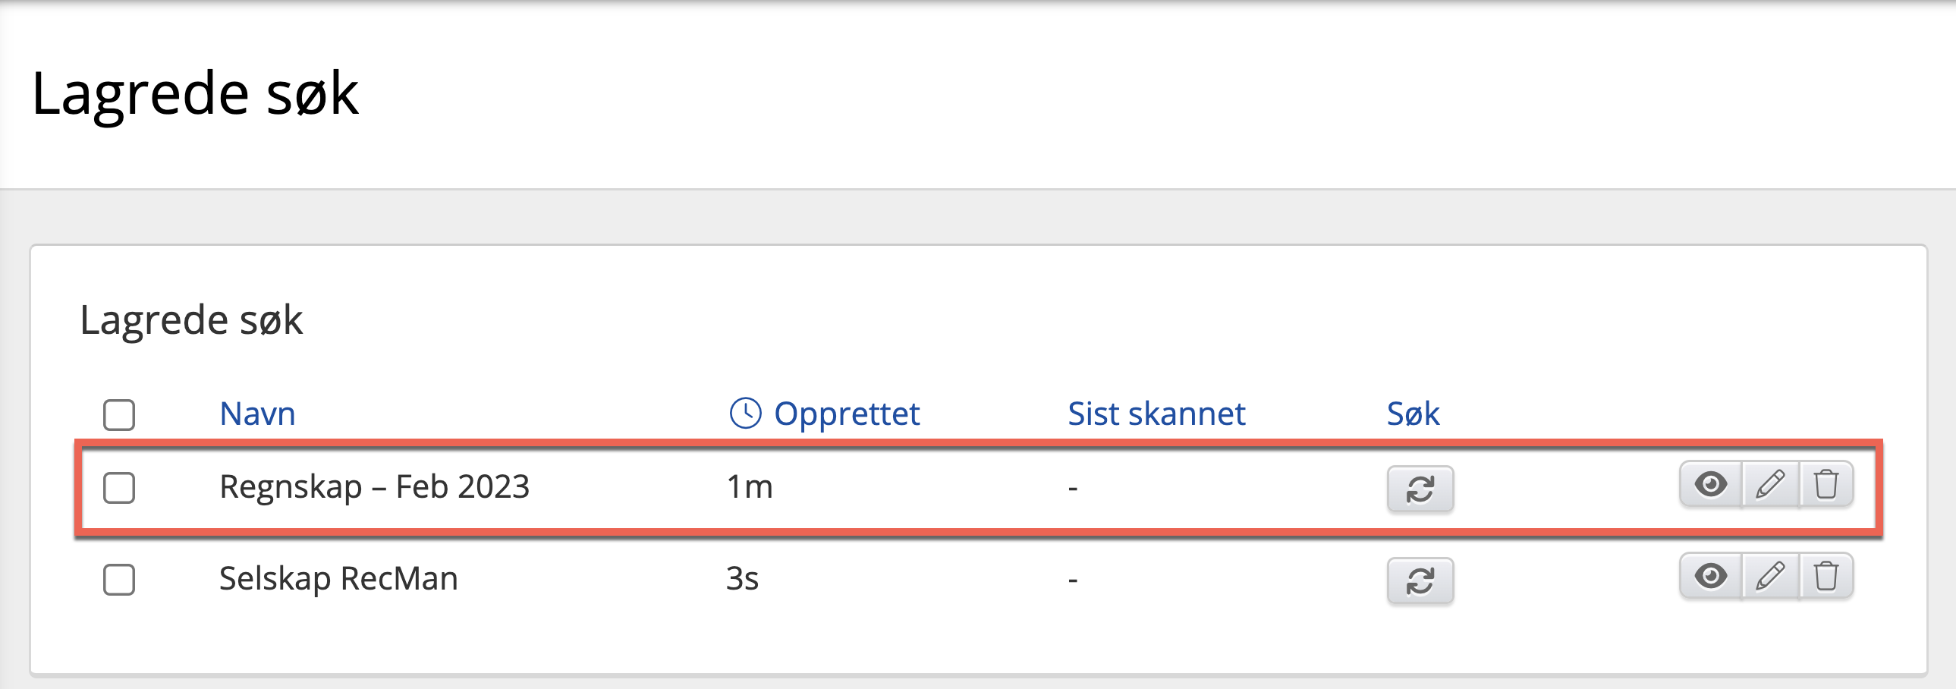Edit the Selskap RecMan saved search
Image resolution: width=1956 pixels, height=689 pixels.
pyautogui.click(x=1770, y=576)
